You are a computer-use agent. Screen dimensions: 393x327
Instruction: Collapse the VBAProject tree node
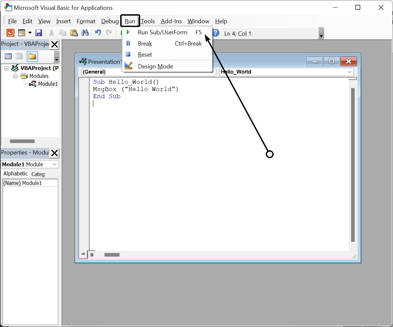click(x=7, y=68)
